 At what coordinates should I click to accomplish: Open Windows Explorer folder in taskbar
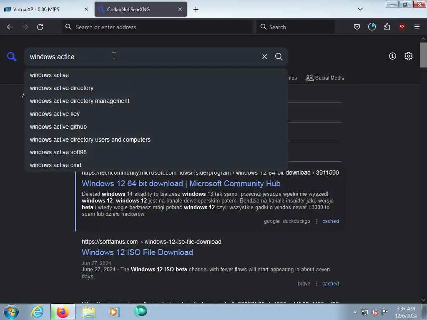(89, 312)
